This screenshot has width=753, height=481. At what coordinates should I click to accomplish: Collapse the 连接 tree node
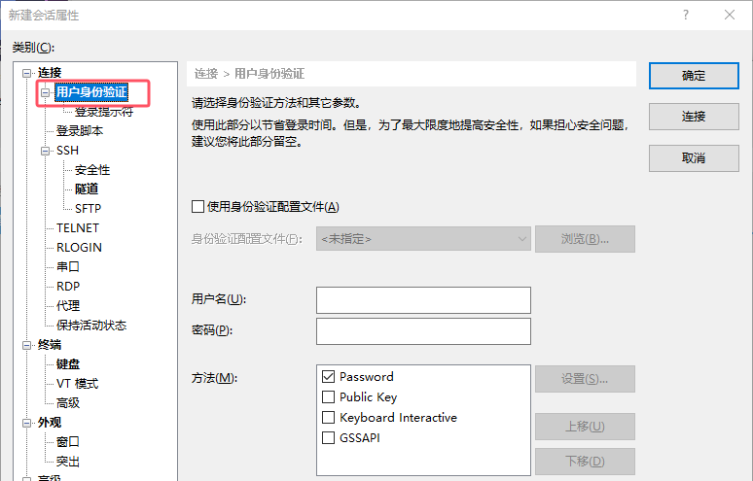[x=27, y=73]
